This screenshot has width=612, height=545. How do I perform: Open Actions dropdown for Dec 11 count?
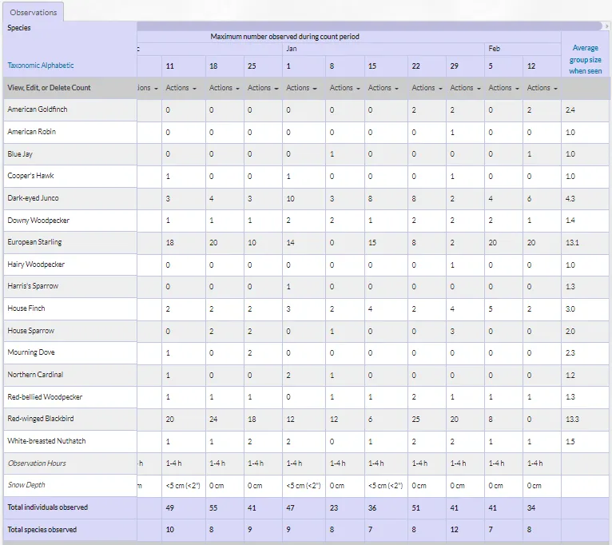(181, 88)
